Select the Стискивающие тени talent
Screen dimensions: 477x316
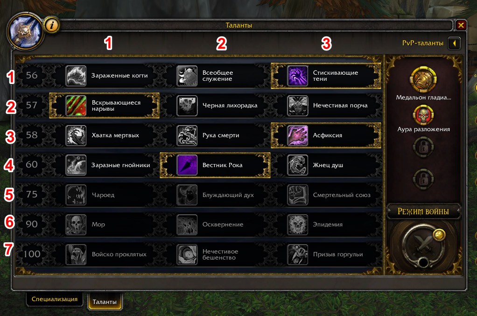point(326,76)
